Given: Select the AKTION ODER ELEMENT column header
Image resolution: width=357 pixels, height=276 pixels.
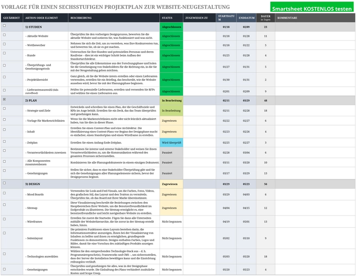Looking at the screenshot, I should pos(45,18).
